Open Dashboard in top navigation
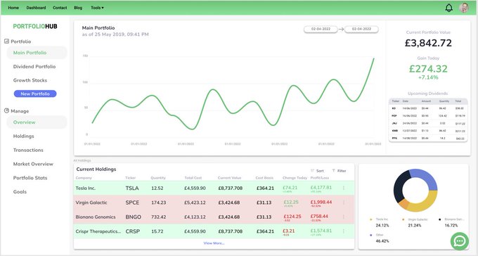This screenshot has height=256, width=478. tap(36, 8)
